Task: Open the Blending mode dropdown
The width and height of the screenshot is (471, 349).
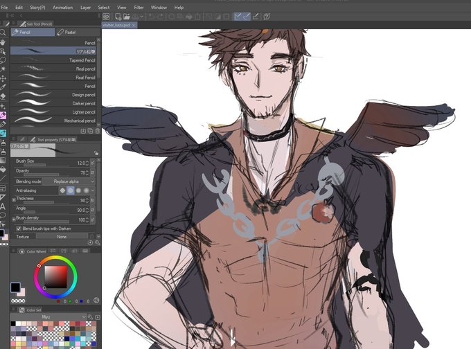Action: (69, 181)
